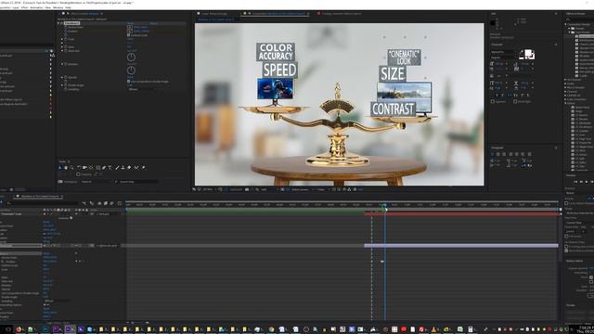Screen dimensions: 594x334
Task: Select the Brush tool
Action: (x=118, y=167)
